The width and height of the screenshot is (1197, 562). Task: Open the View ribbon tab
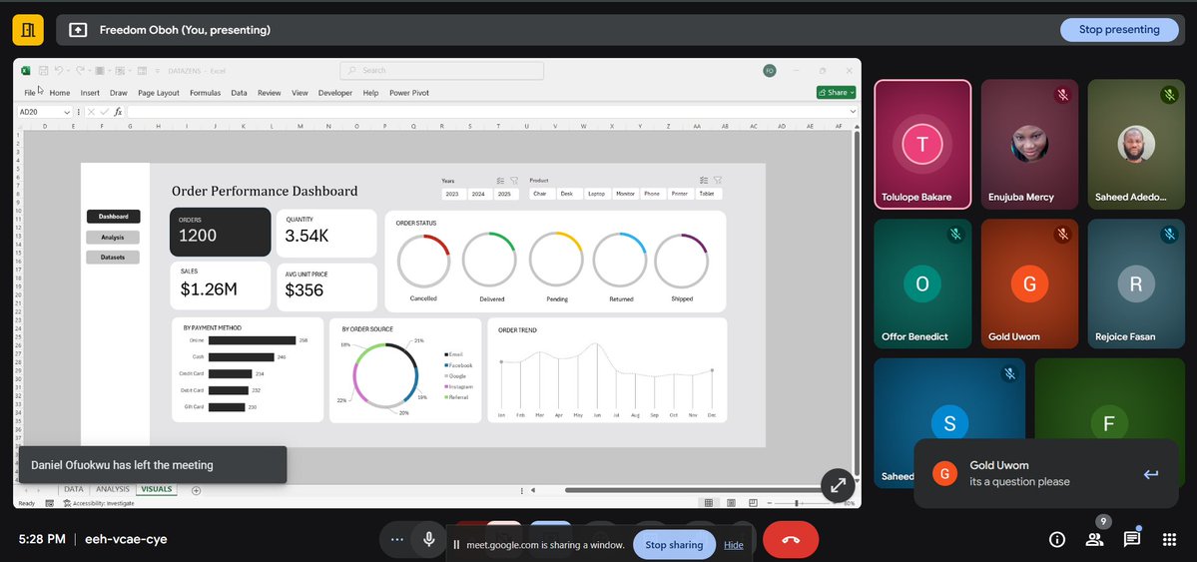coord(300,93)
